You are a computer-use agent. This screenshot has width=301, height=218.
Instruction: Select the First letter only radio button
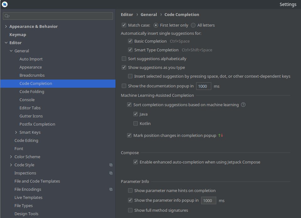(x=156, y=25)
